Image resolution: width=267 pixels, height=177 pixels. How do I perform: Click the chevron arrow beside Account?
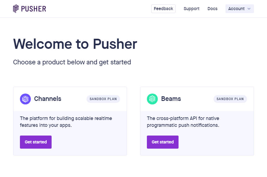point(249,9)
